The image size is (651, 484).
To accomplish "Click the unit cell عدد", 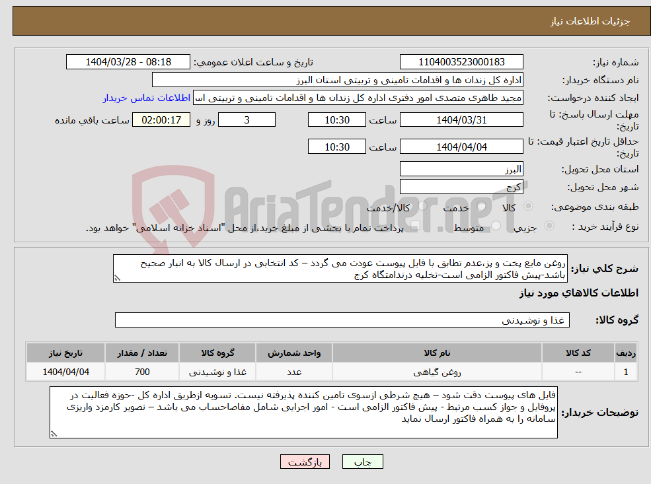I will click(294, 372).
